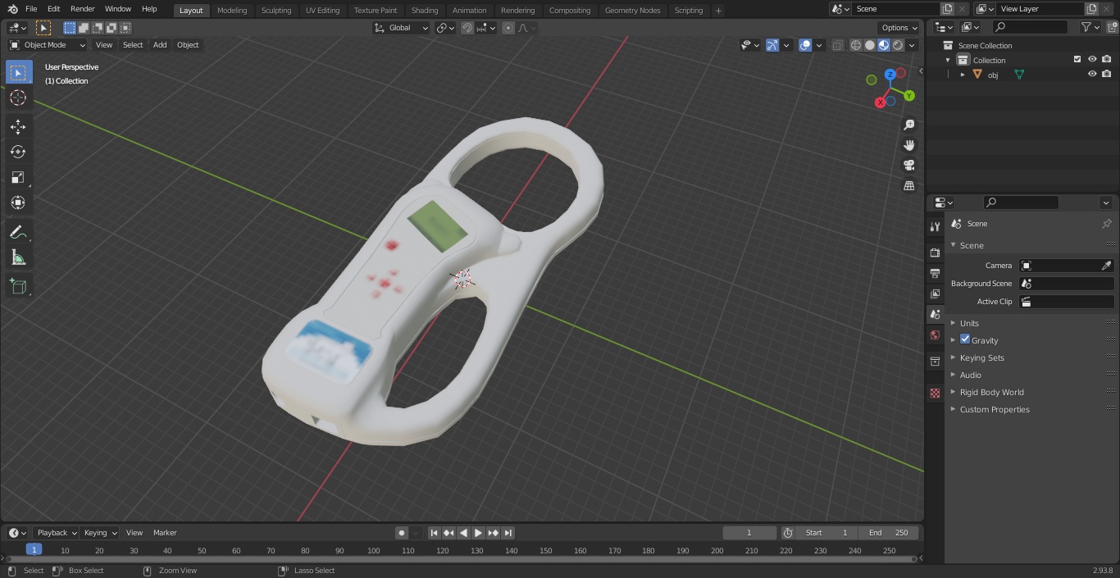Viewport: 1120px width, 578px height.
Task: Open the outliner filter dropdown
Action: [1090, 27]
